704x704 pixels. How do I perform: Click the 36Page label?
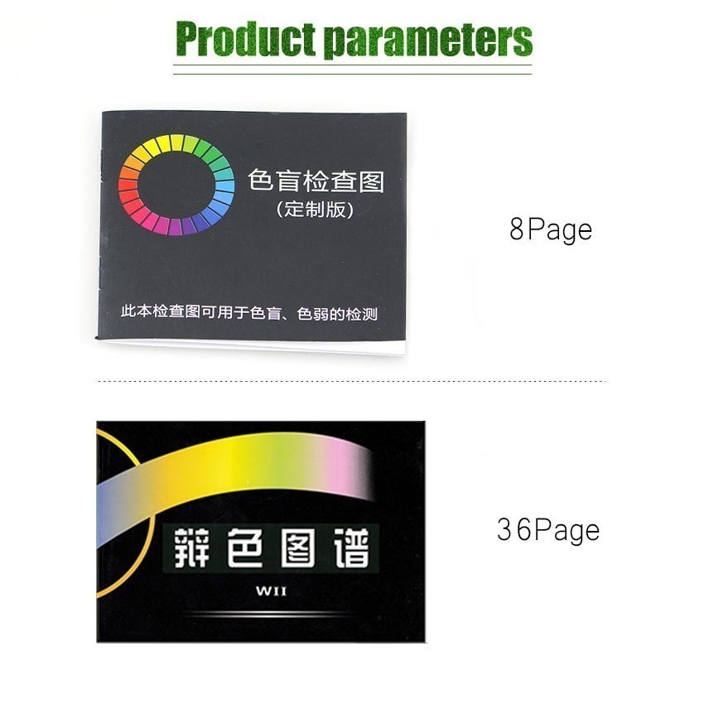tap(548, 530)
